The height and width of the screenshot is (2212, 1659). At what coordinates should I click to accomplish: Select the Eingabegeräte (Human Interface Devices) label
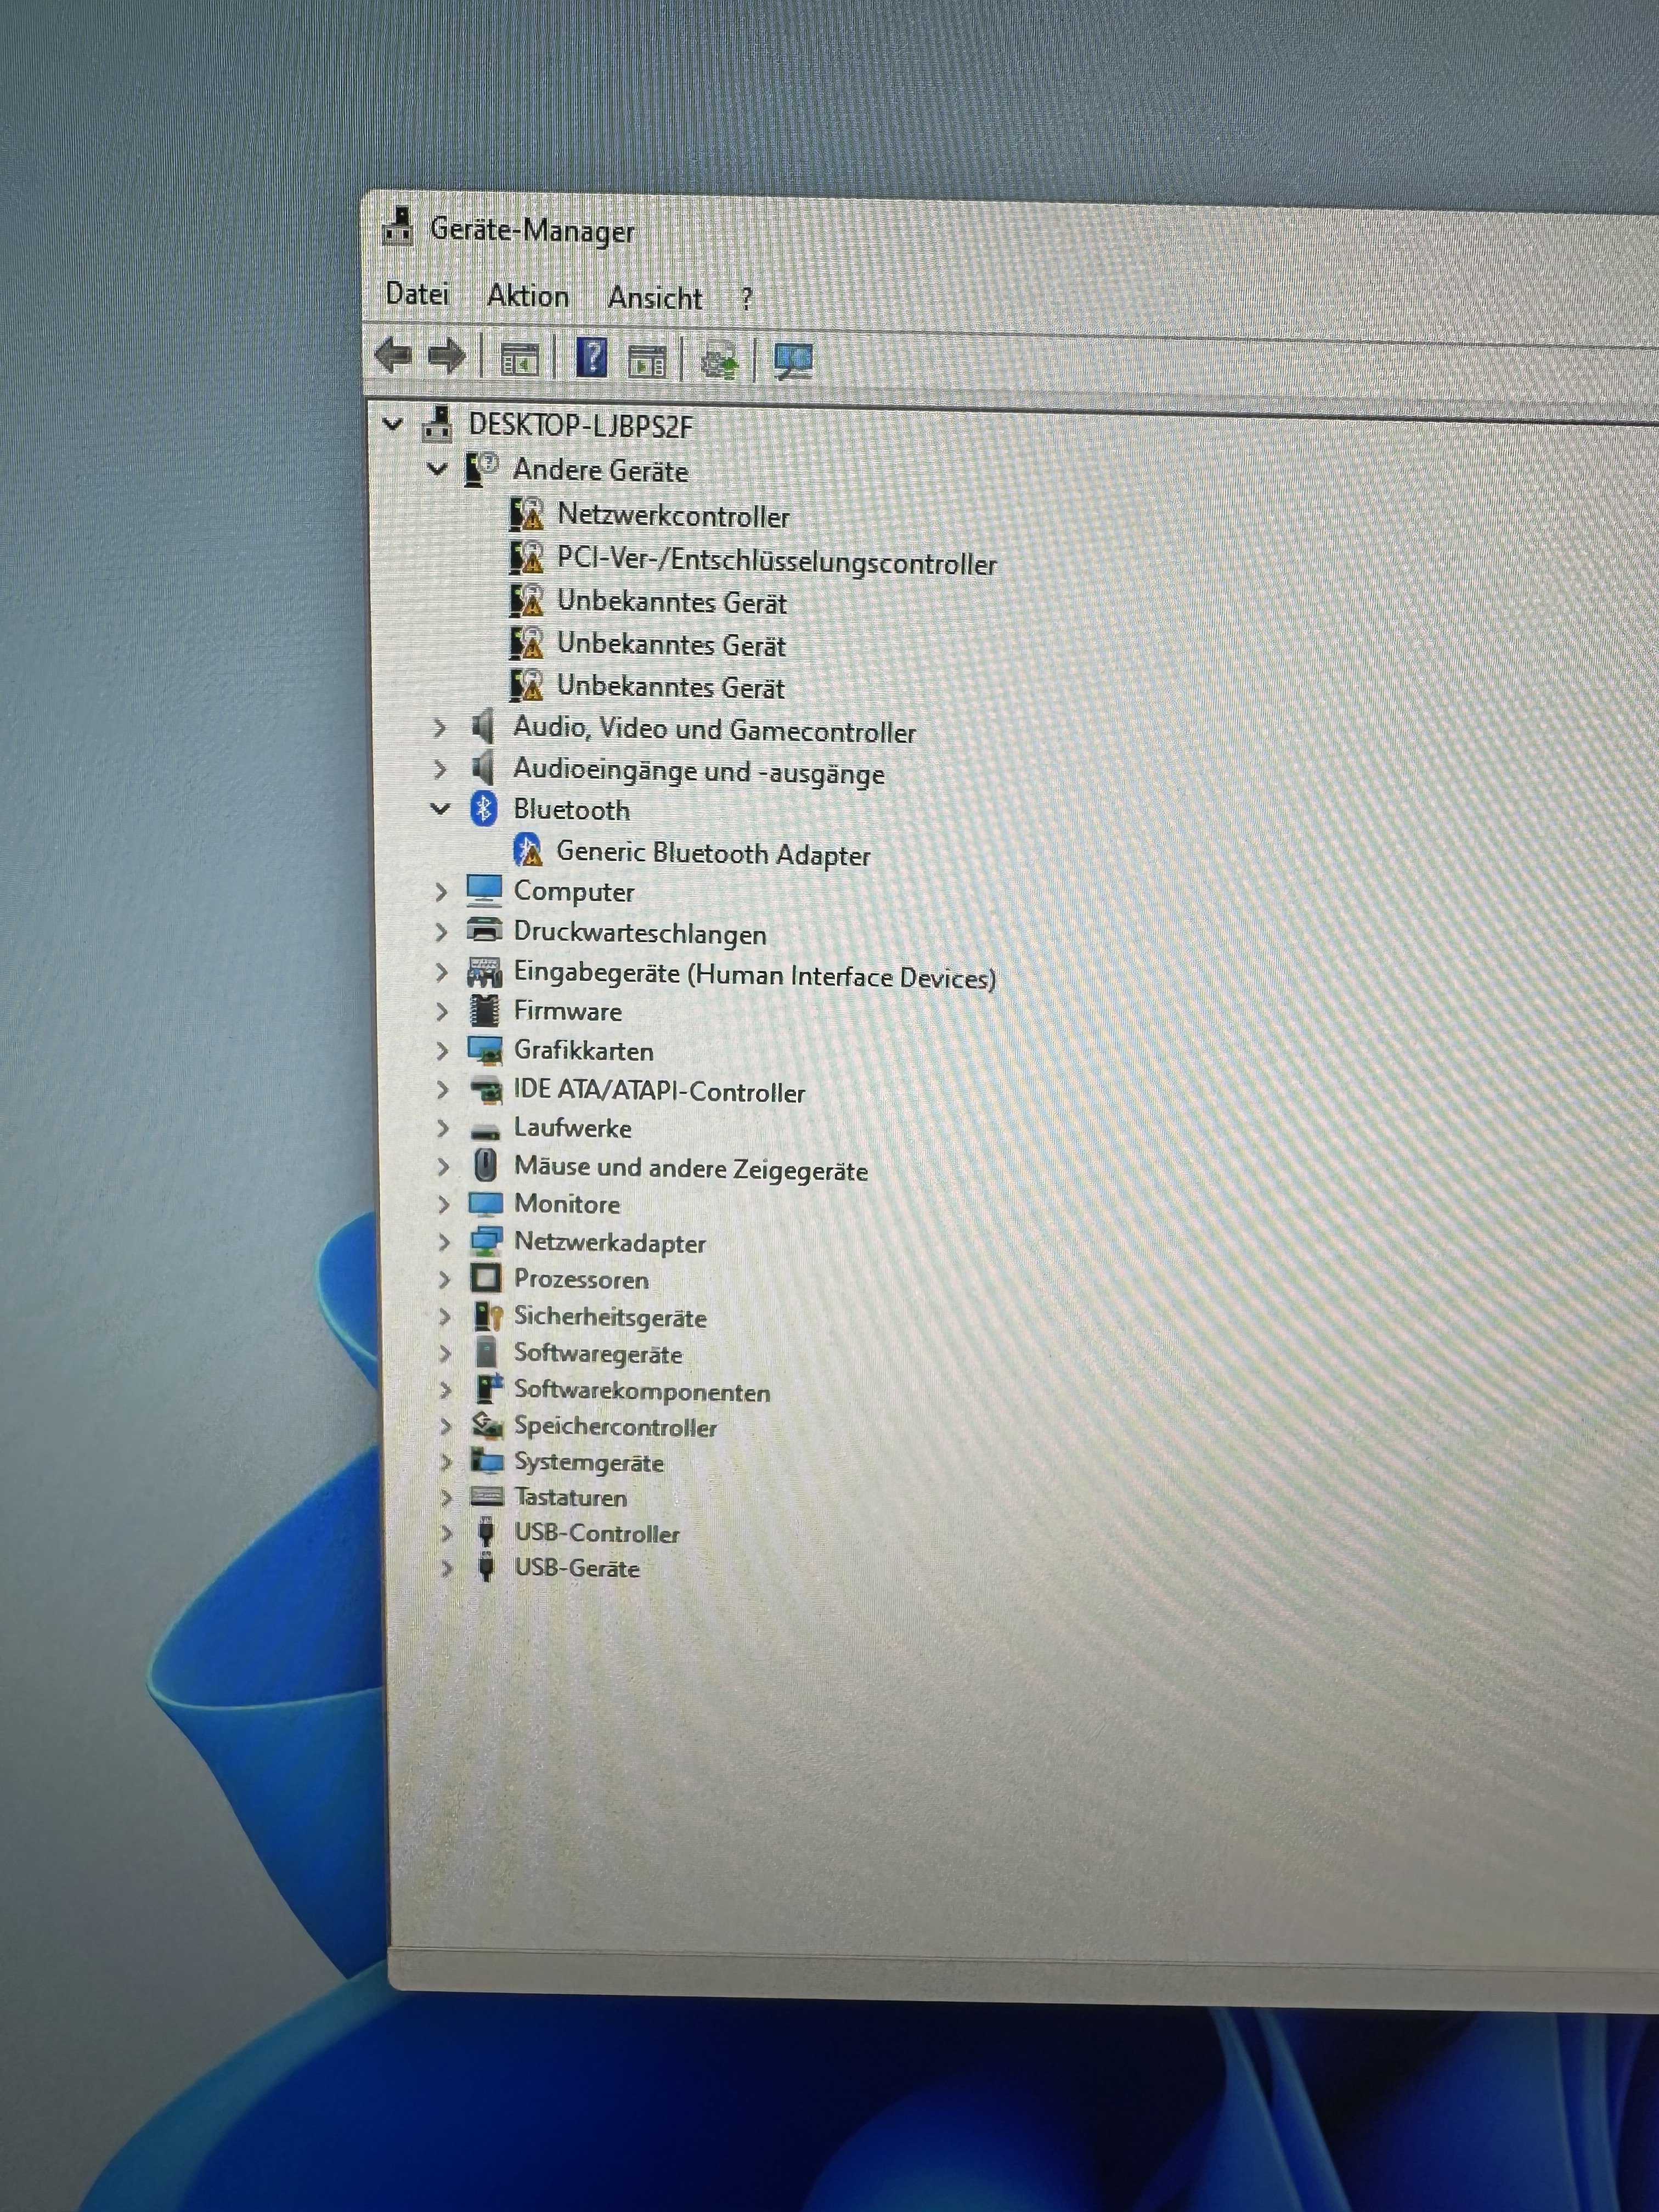point(755,975)
